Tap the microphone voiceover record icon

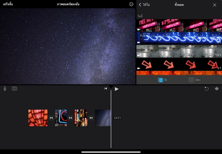pyautogui.click(x=5, y=89)
